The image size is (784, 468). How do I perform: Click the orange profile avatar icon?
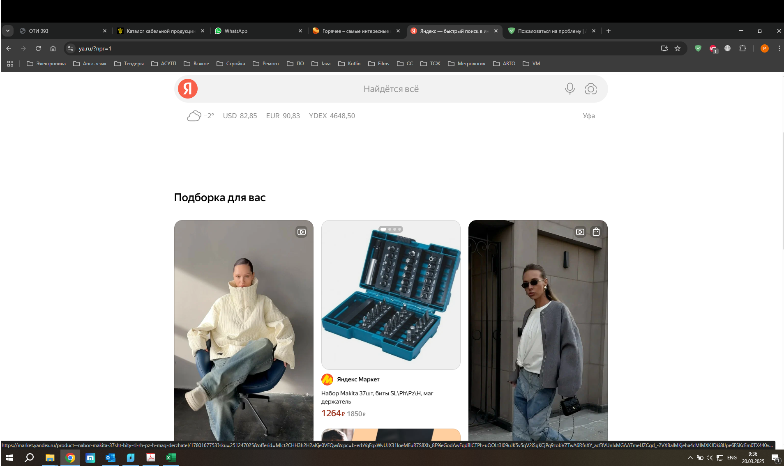764,48
